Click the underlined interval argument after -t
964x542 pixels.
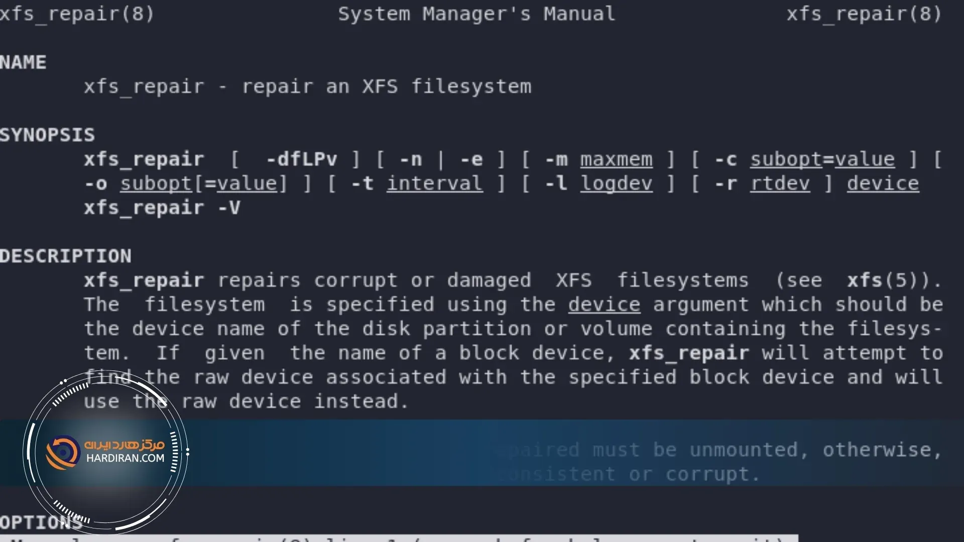434,184
